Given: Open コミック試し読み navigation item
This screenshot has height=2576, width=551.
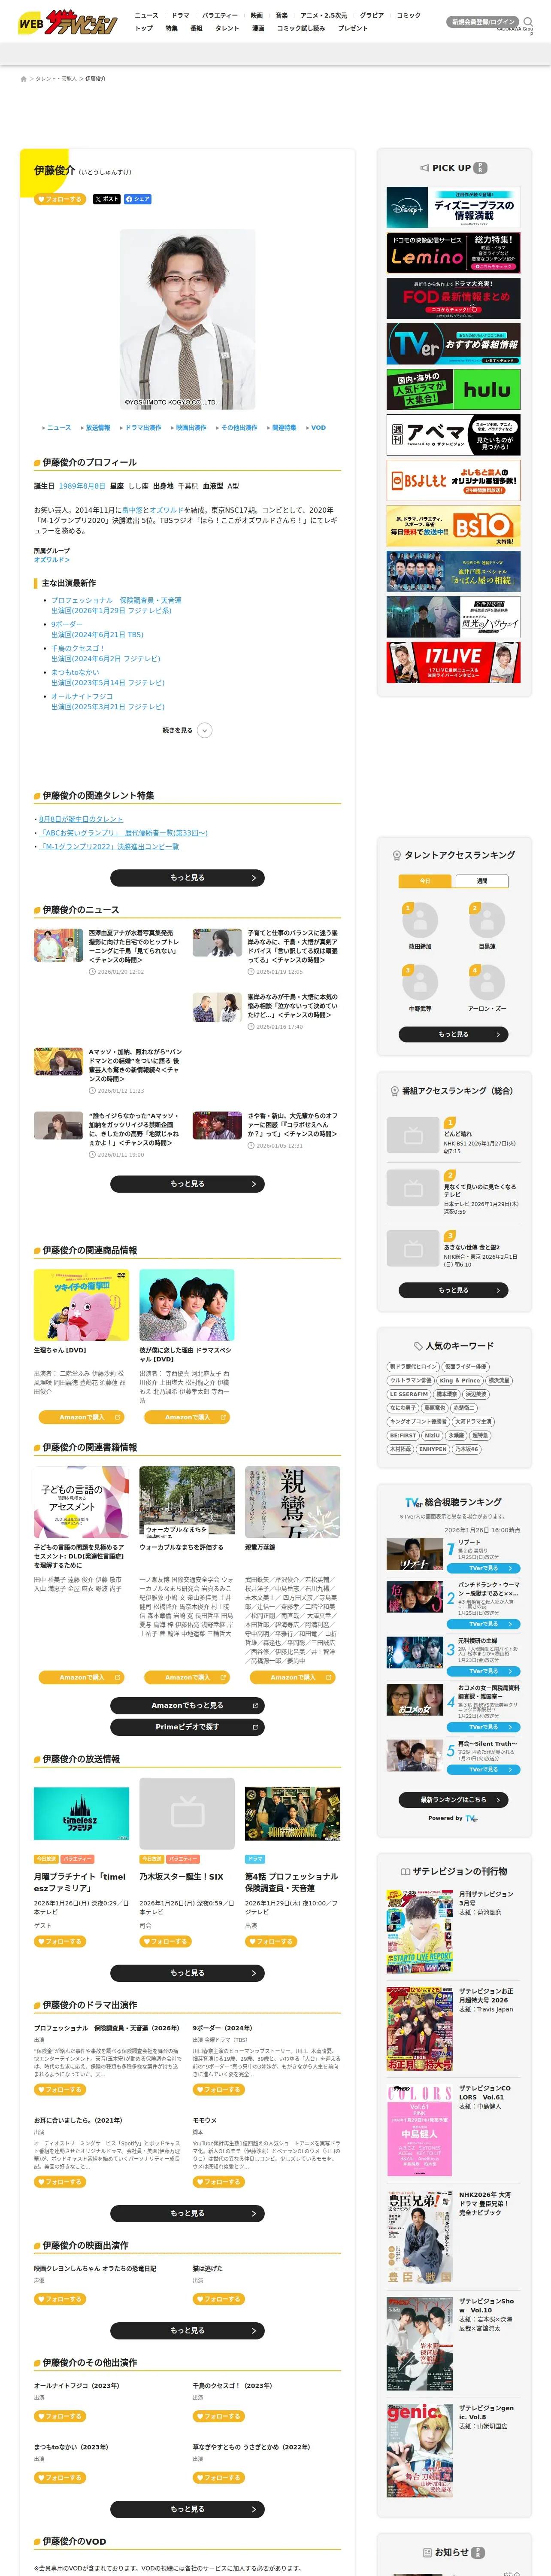Looking at the screenshot, I should coord(301,28).
